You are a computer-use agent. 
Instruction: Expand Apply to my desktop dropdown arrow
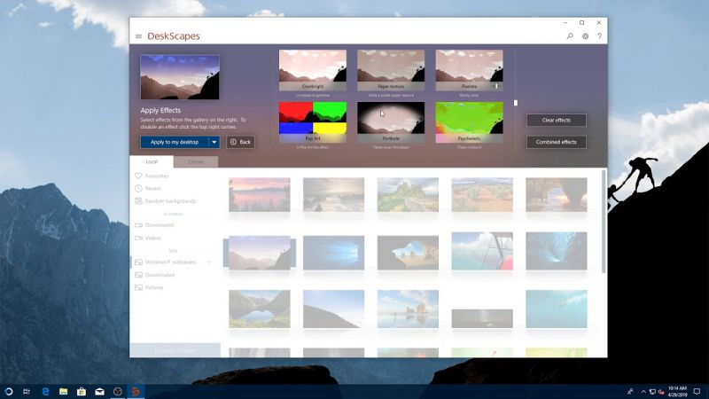(x=214, y=142)
